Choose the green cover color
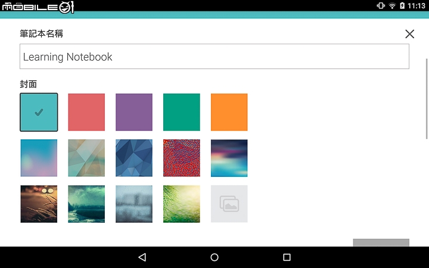429x268 pixels. (x=182, y=112)
